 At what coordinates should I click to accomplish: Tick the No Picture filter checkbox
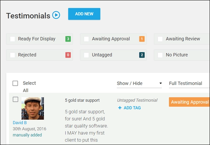coord(160,55)
